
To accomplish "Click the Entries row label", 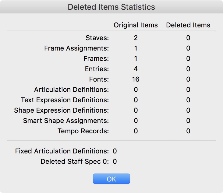I will coord(97,69).
